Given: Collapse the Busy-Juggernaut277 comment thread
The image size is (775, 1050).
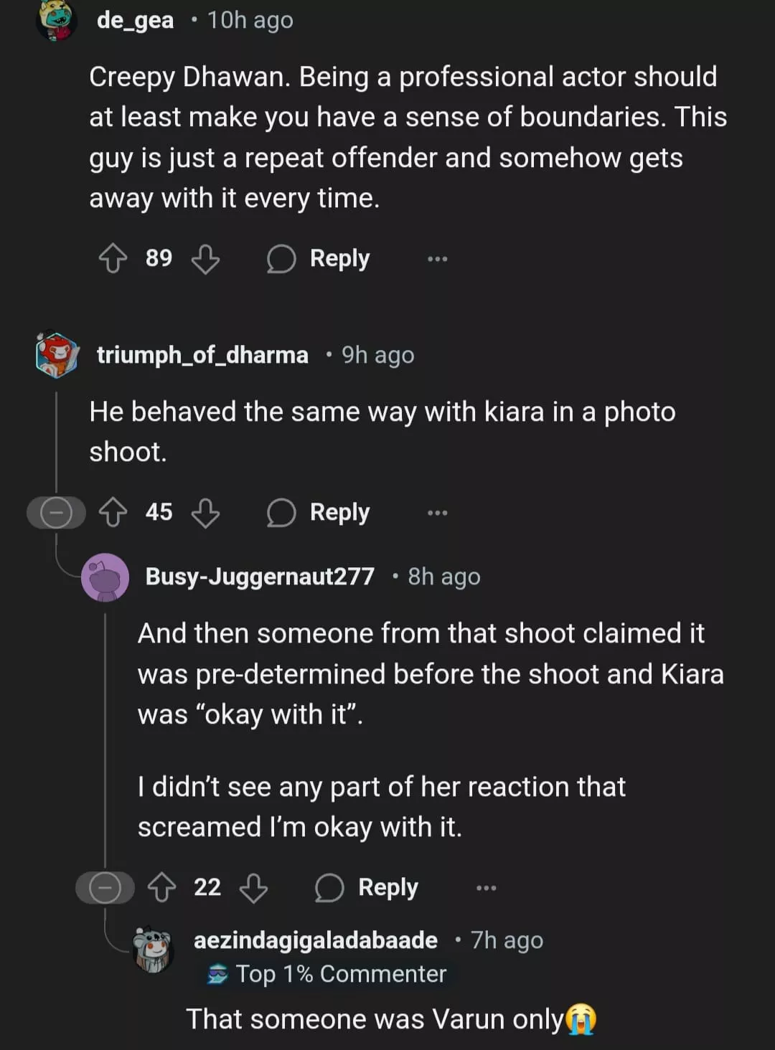Looking at the screenshot, I should point(105,888).
